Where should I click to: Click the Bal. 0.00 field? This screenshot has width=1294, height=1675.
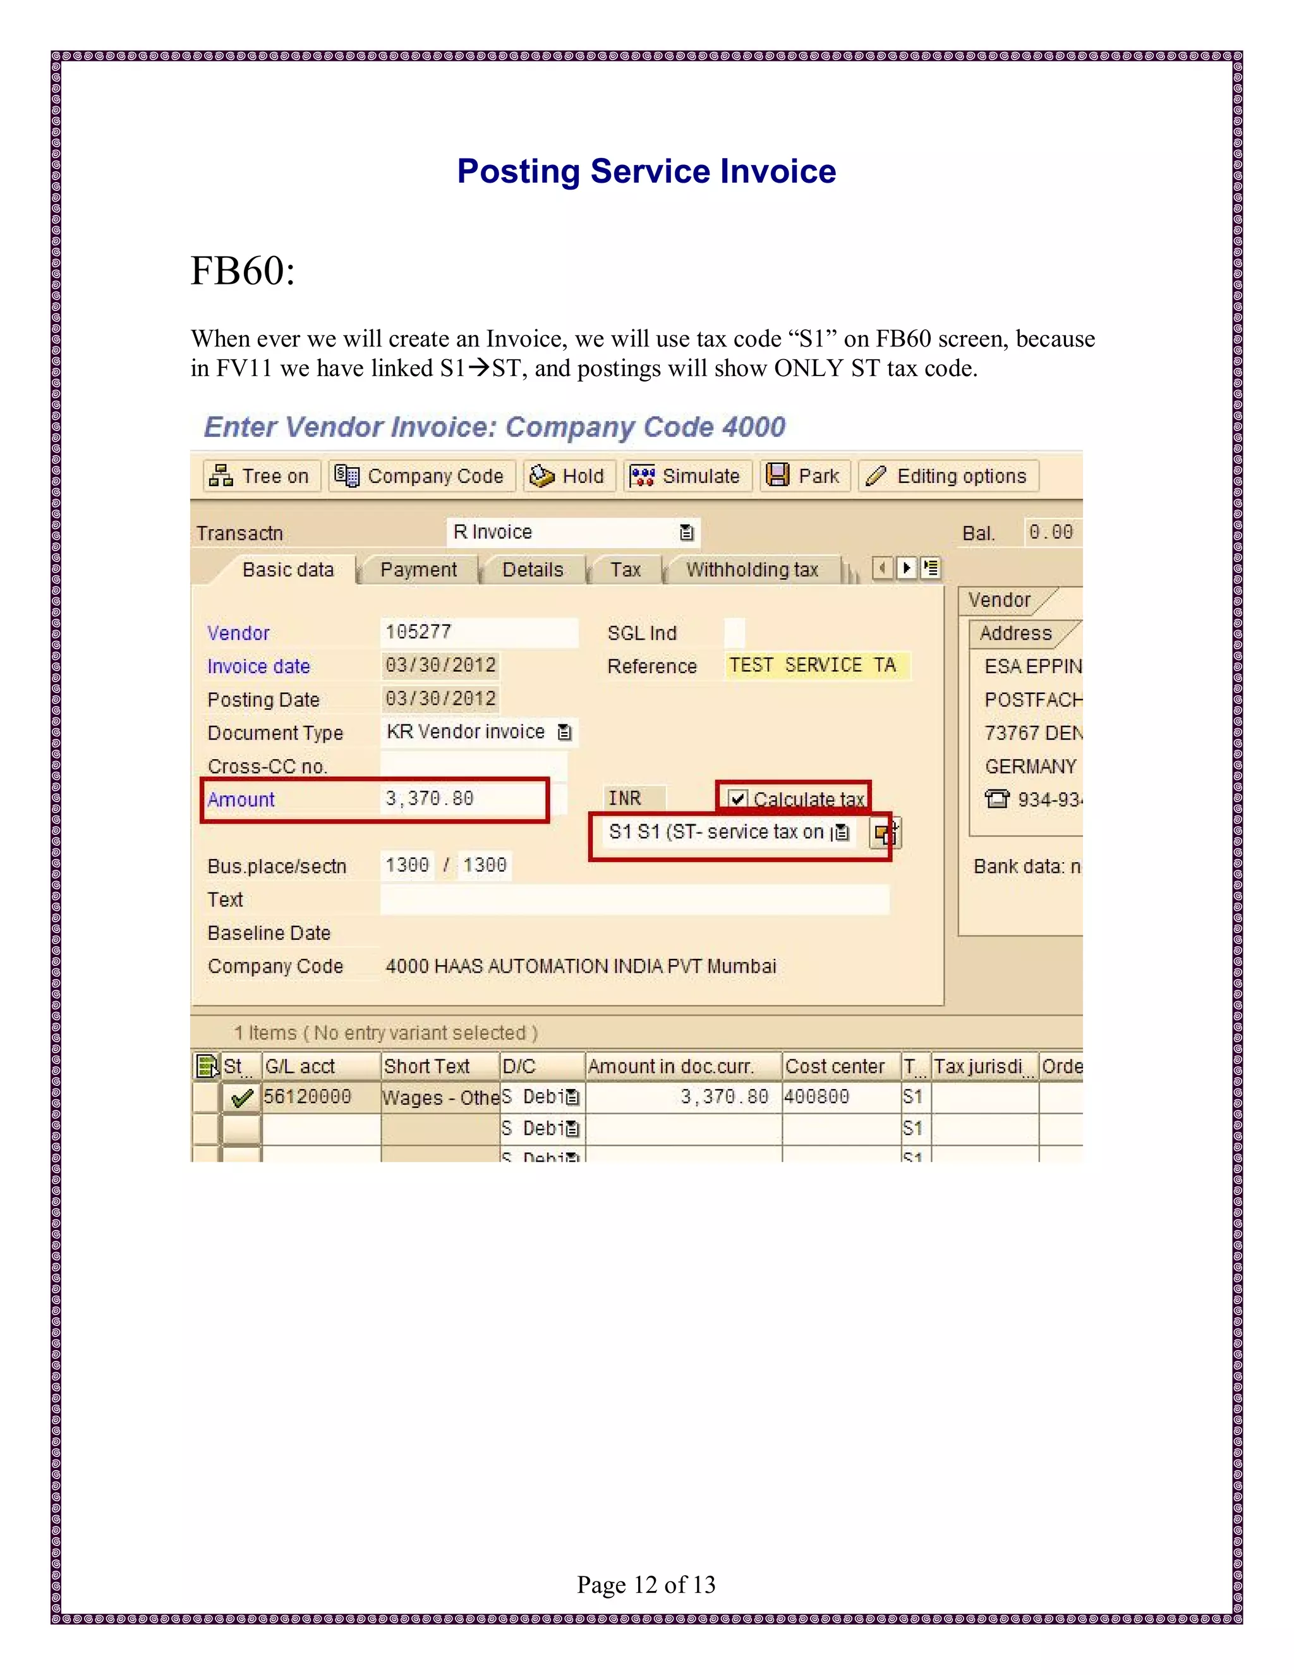coord(1053,532)
